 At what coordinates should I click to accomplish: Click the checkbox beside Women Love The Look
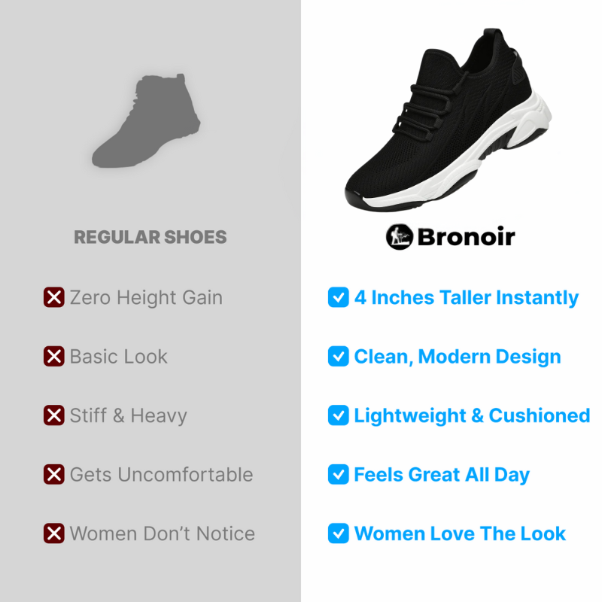(x=338, y=534)
